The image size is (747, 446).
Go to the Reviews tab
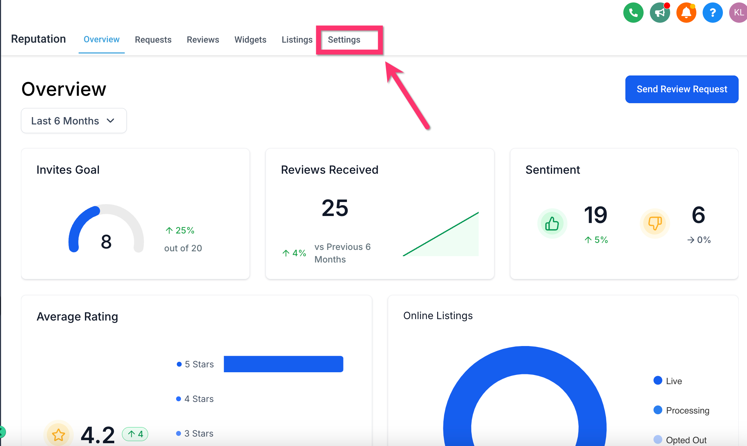203,40
